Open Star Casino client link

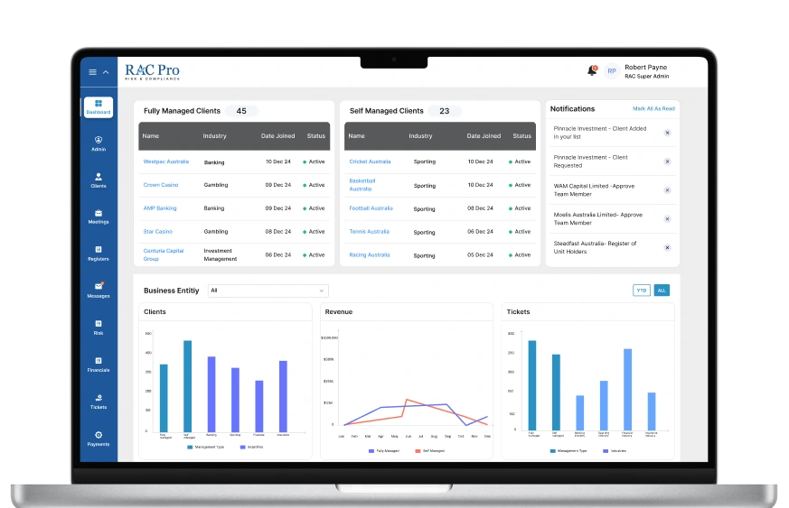click(x=157, y=232)
